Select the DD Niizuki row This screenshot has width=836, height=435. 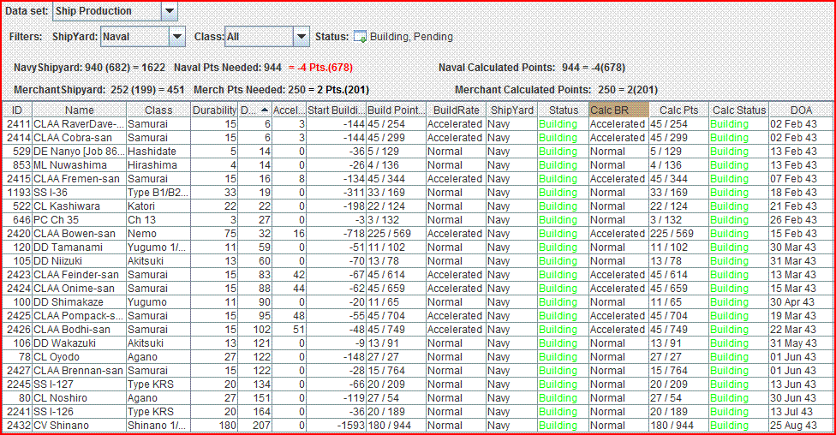click(418, 261)
